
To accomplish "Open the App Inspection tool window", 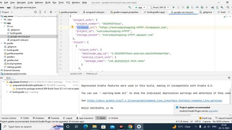I will pos(85,118).
